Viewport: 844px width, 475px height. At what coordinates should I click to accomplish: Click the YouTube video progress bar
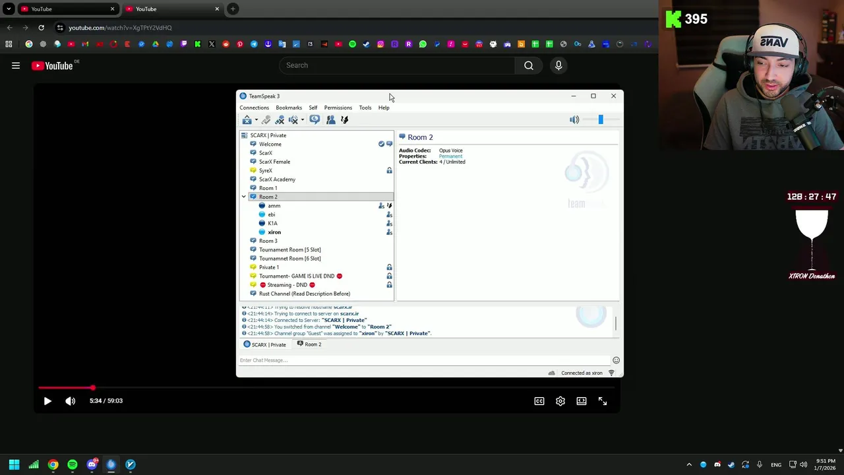[327, 388]
